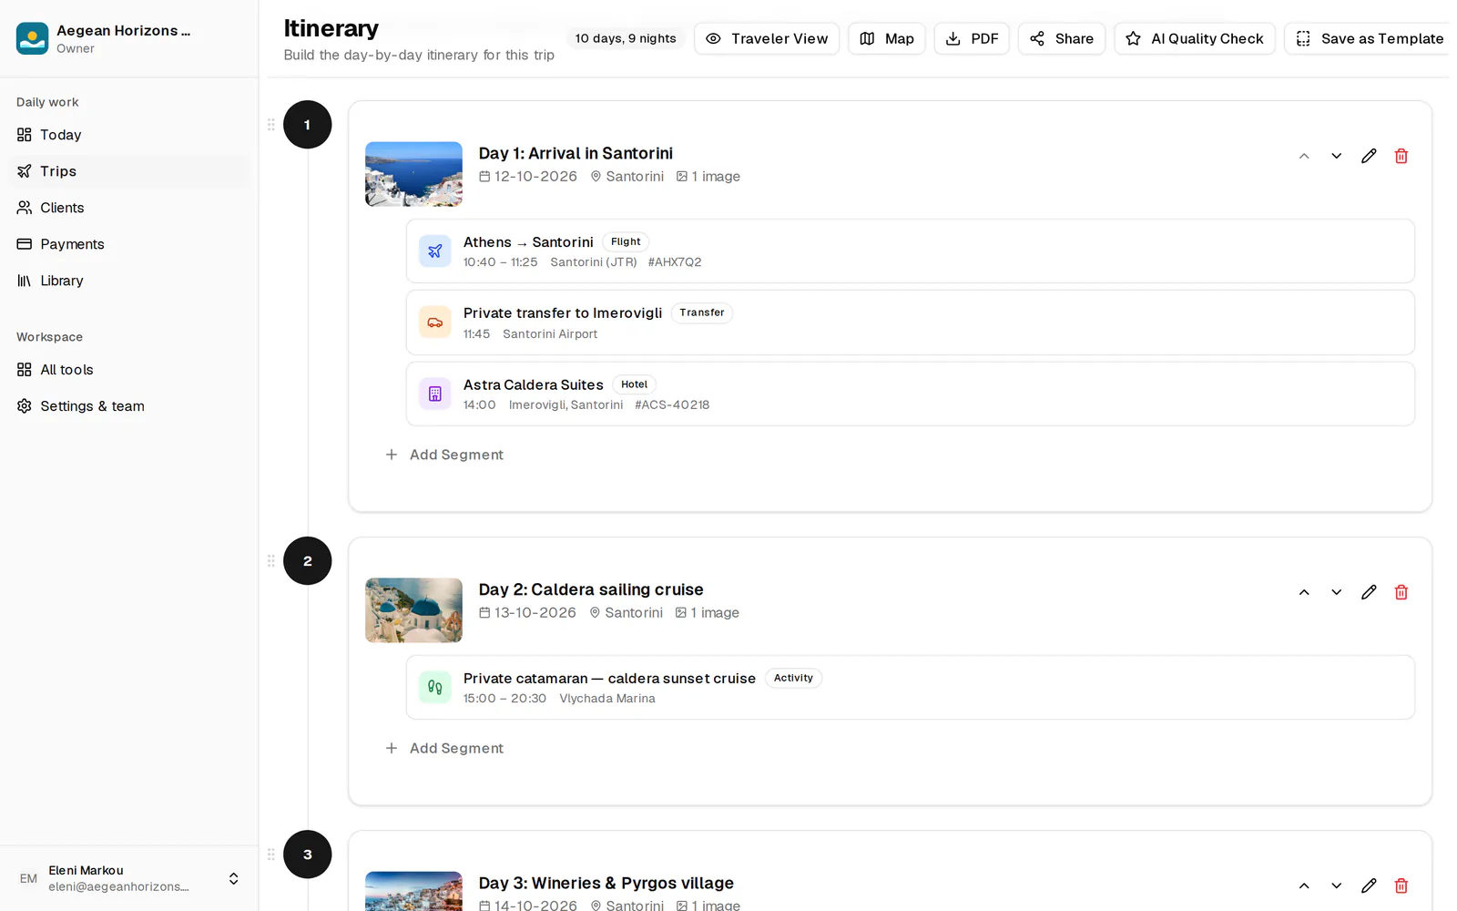Image resolution: width=1457 pixels, height=911 pixels.
Task: Add Segment to Day 1
Action: point(444,455)
